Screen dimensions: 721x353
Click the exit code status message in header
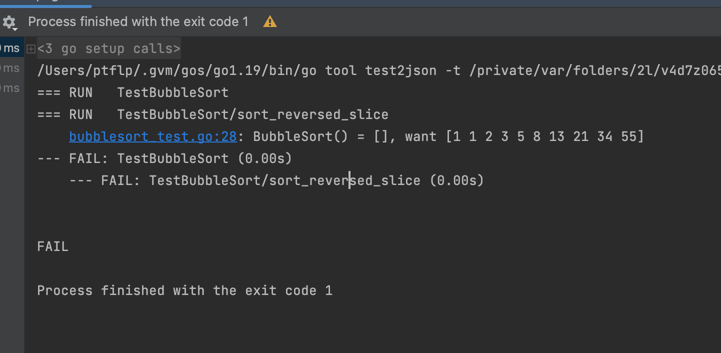pyautogui.click(x=138, y=22)
